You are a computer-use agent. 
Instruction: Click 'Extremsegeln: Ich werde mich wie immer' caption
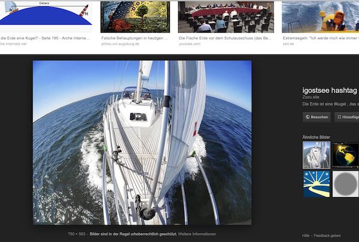tap(321, 38)
